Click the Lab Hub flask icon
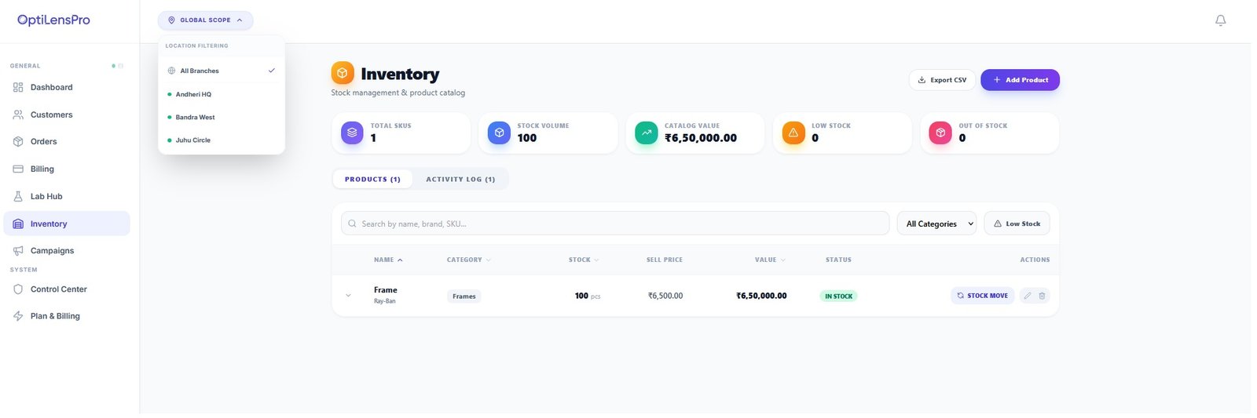Screen dimensions: 1257x418 pyautogui.click(x=18, y=196)
